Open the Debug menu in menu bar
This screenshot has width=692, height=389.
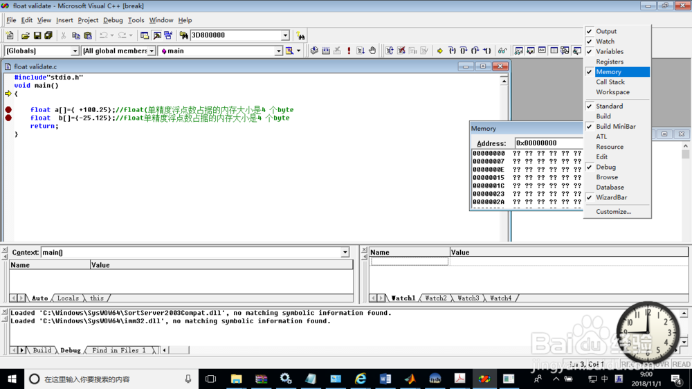[113, 20]
